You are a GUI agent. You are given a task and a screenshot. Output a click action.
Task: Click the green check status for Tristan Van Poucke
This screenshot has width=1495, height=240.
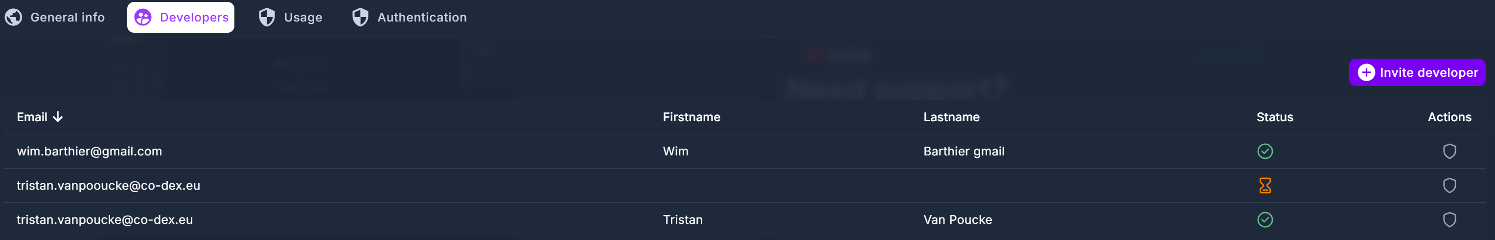point(1265,219)
